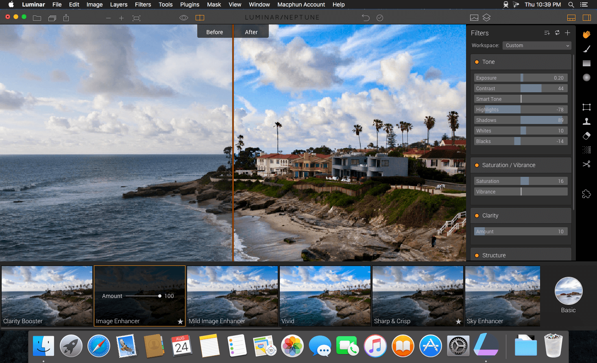Apply the Mild Image Enhancer preset
597x363 pixels.
[x=233, y=296]
